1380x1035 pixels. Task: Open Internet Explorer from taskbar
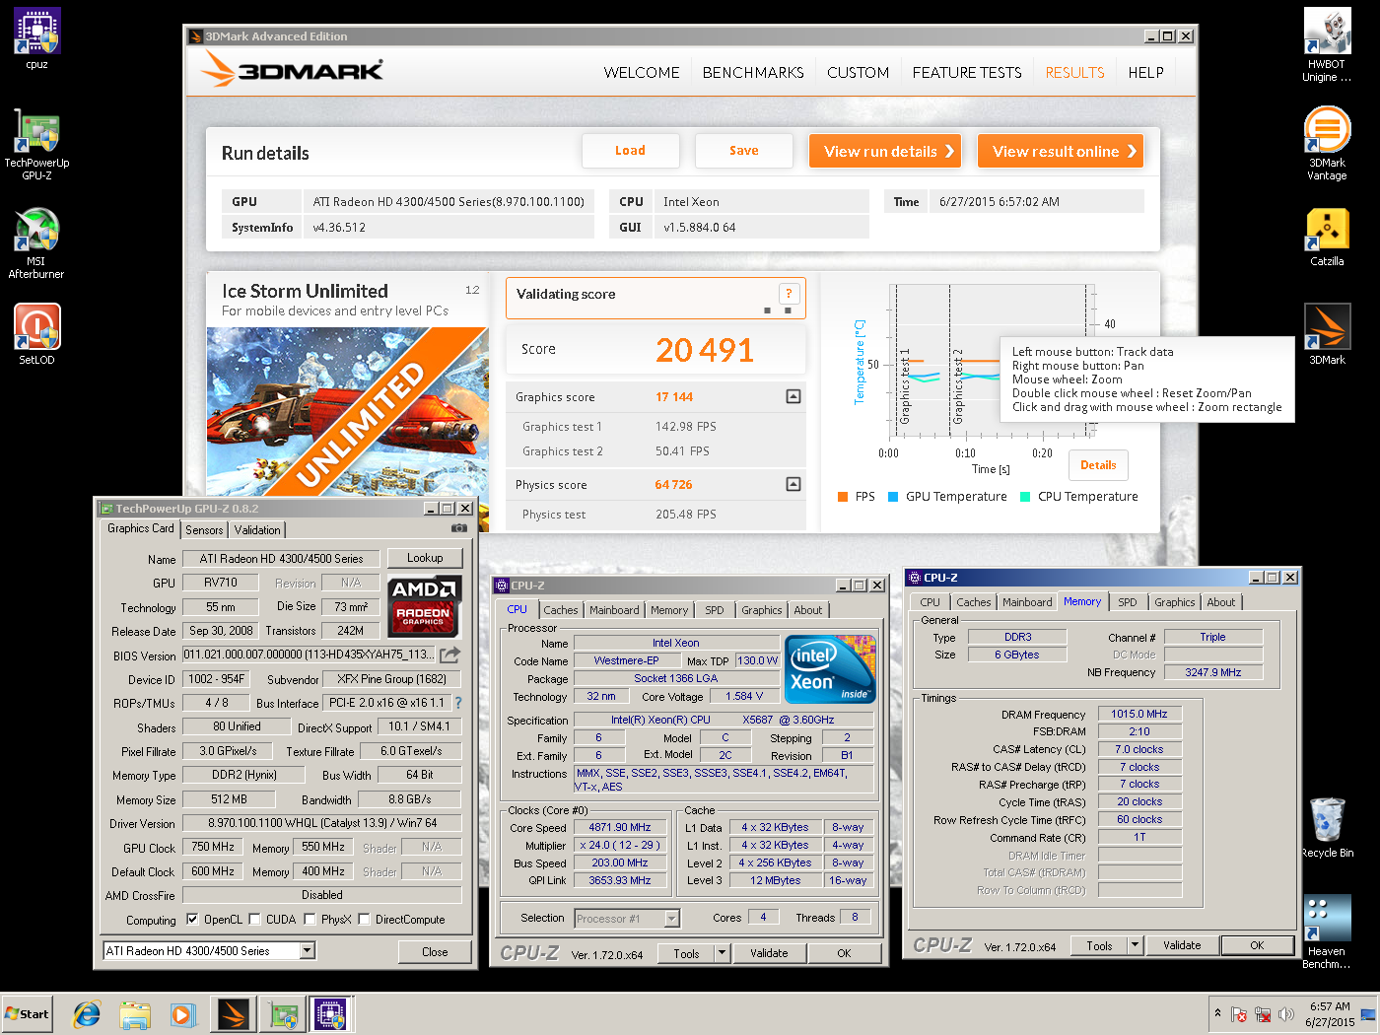[x=87, y=1013]
